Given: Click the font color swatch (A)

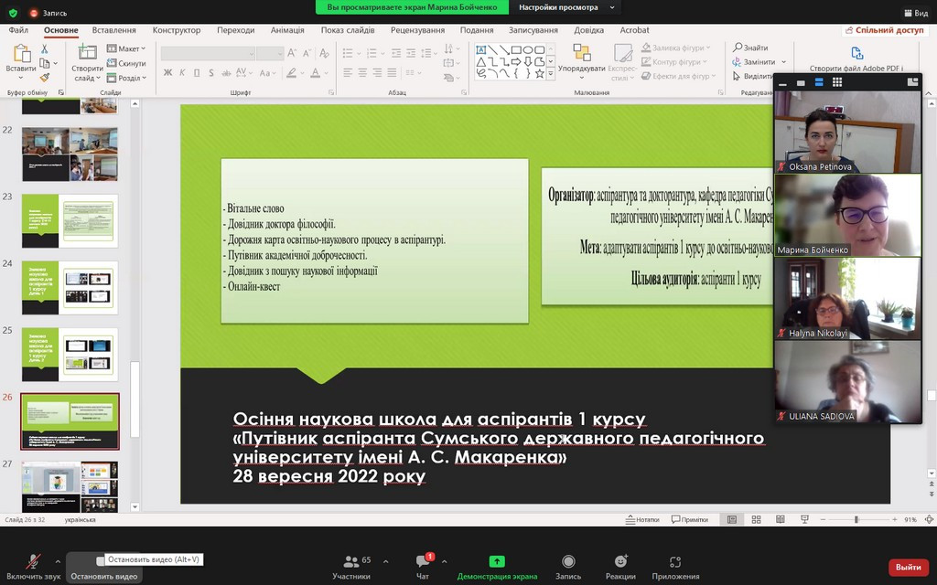Looking at the screenshot, I should 316,73.
